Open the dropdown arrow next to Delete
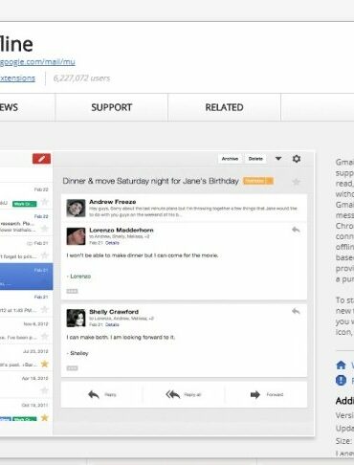The width and height of the screenshot is (354, 465). tap(278, 158)
